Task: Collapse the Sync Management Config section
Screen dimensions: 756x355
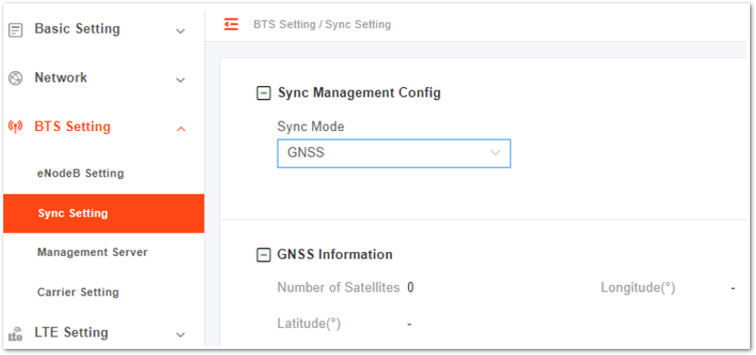Action: (263, 93)
